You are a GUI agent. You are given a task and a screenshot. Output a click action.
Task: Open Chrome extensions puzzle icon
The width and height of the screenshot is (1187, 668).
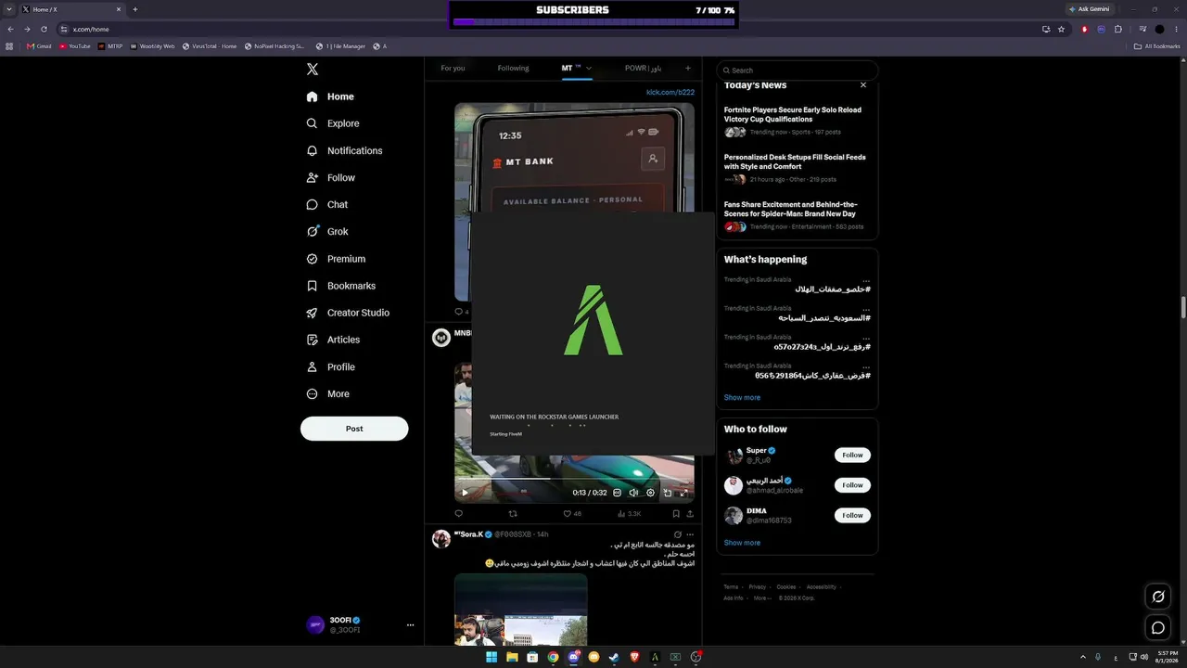[x=1117, y=29]
